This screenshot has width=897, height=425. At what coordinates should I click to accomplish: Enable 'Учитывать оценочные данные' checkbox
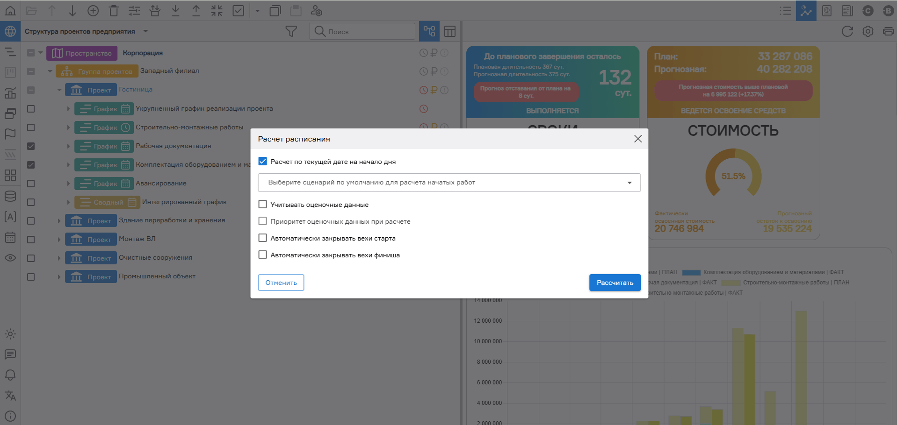(x=263, y=205)
